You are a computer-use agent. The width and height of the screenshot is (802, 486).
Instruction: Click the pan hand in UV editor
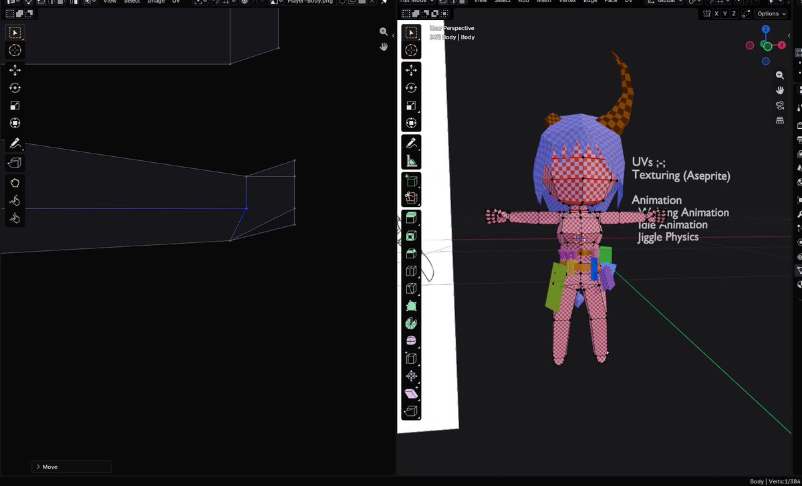coord(384,47)
